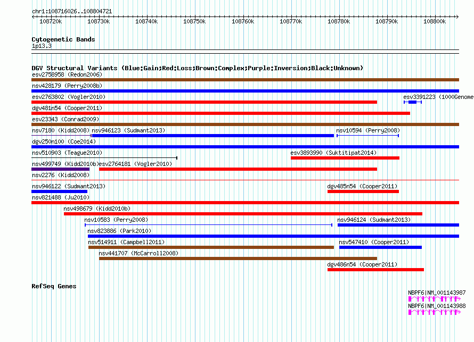Select the red dgv485n54 loss bar
Screen dimensions: 474x342
363,191
